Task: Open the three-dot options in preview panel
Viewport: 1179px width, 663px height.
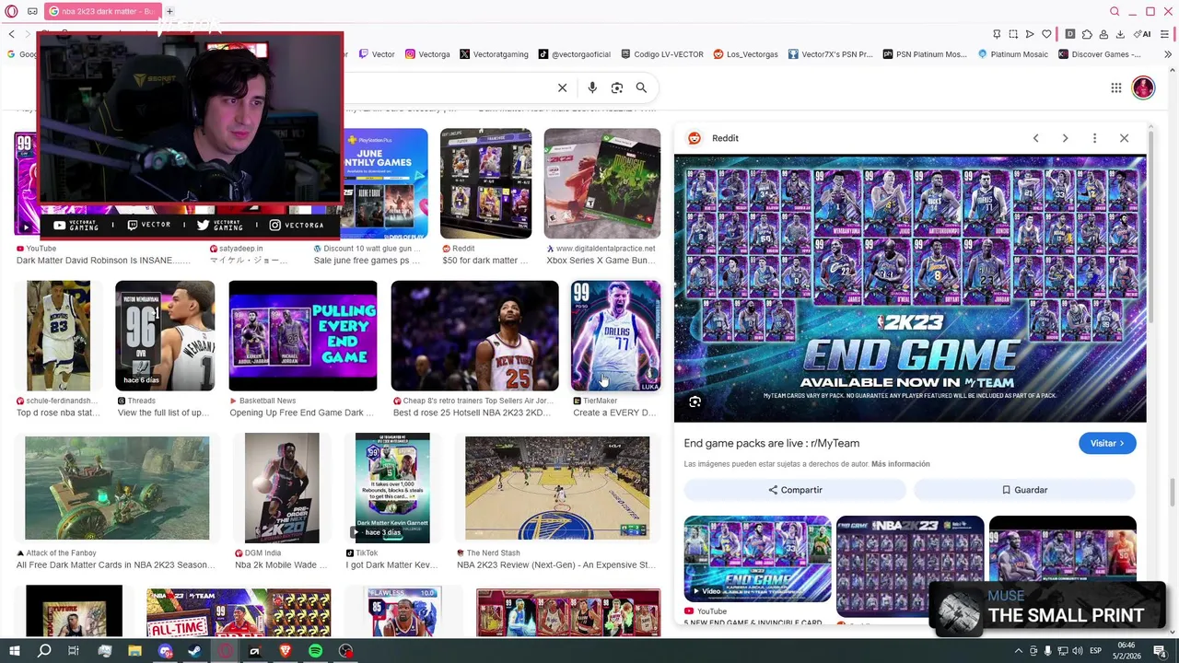Action: tap(1094, 138)
